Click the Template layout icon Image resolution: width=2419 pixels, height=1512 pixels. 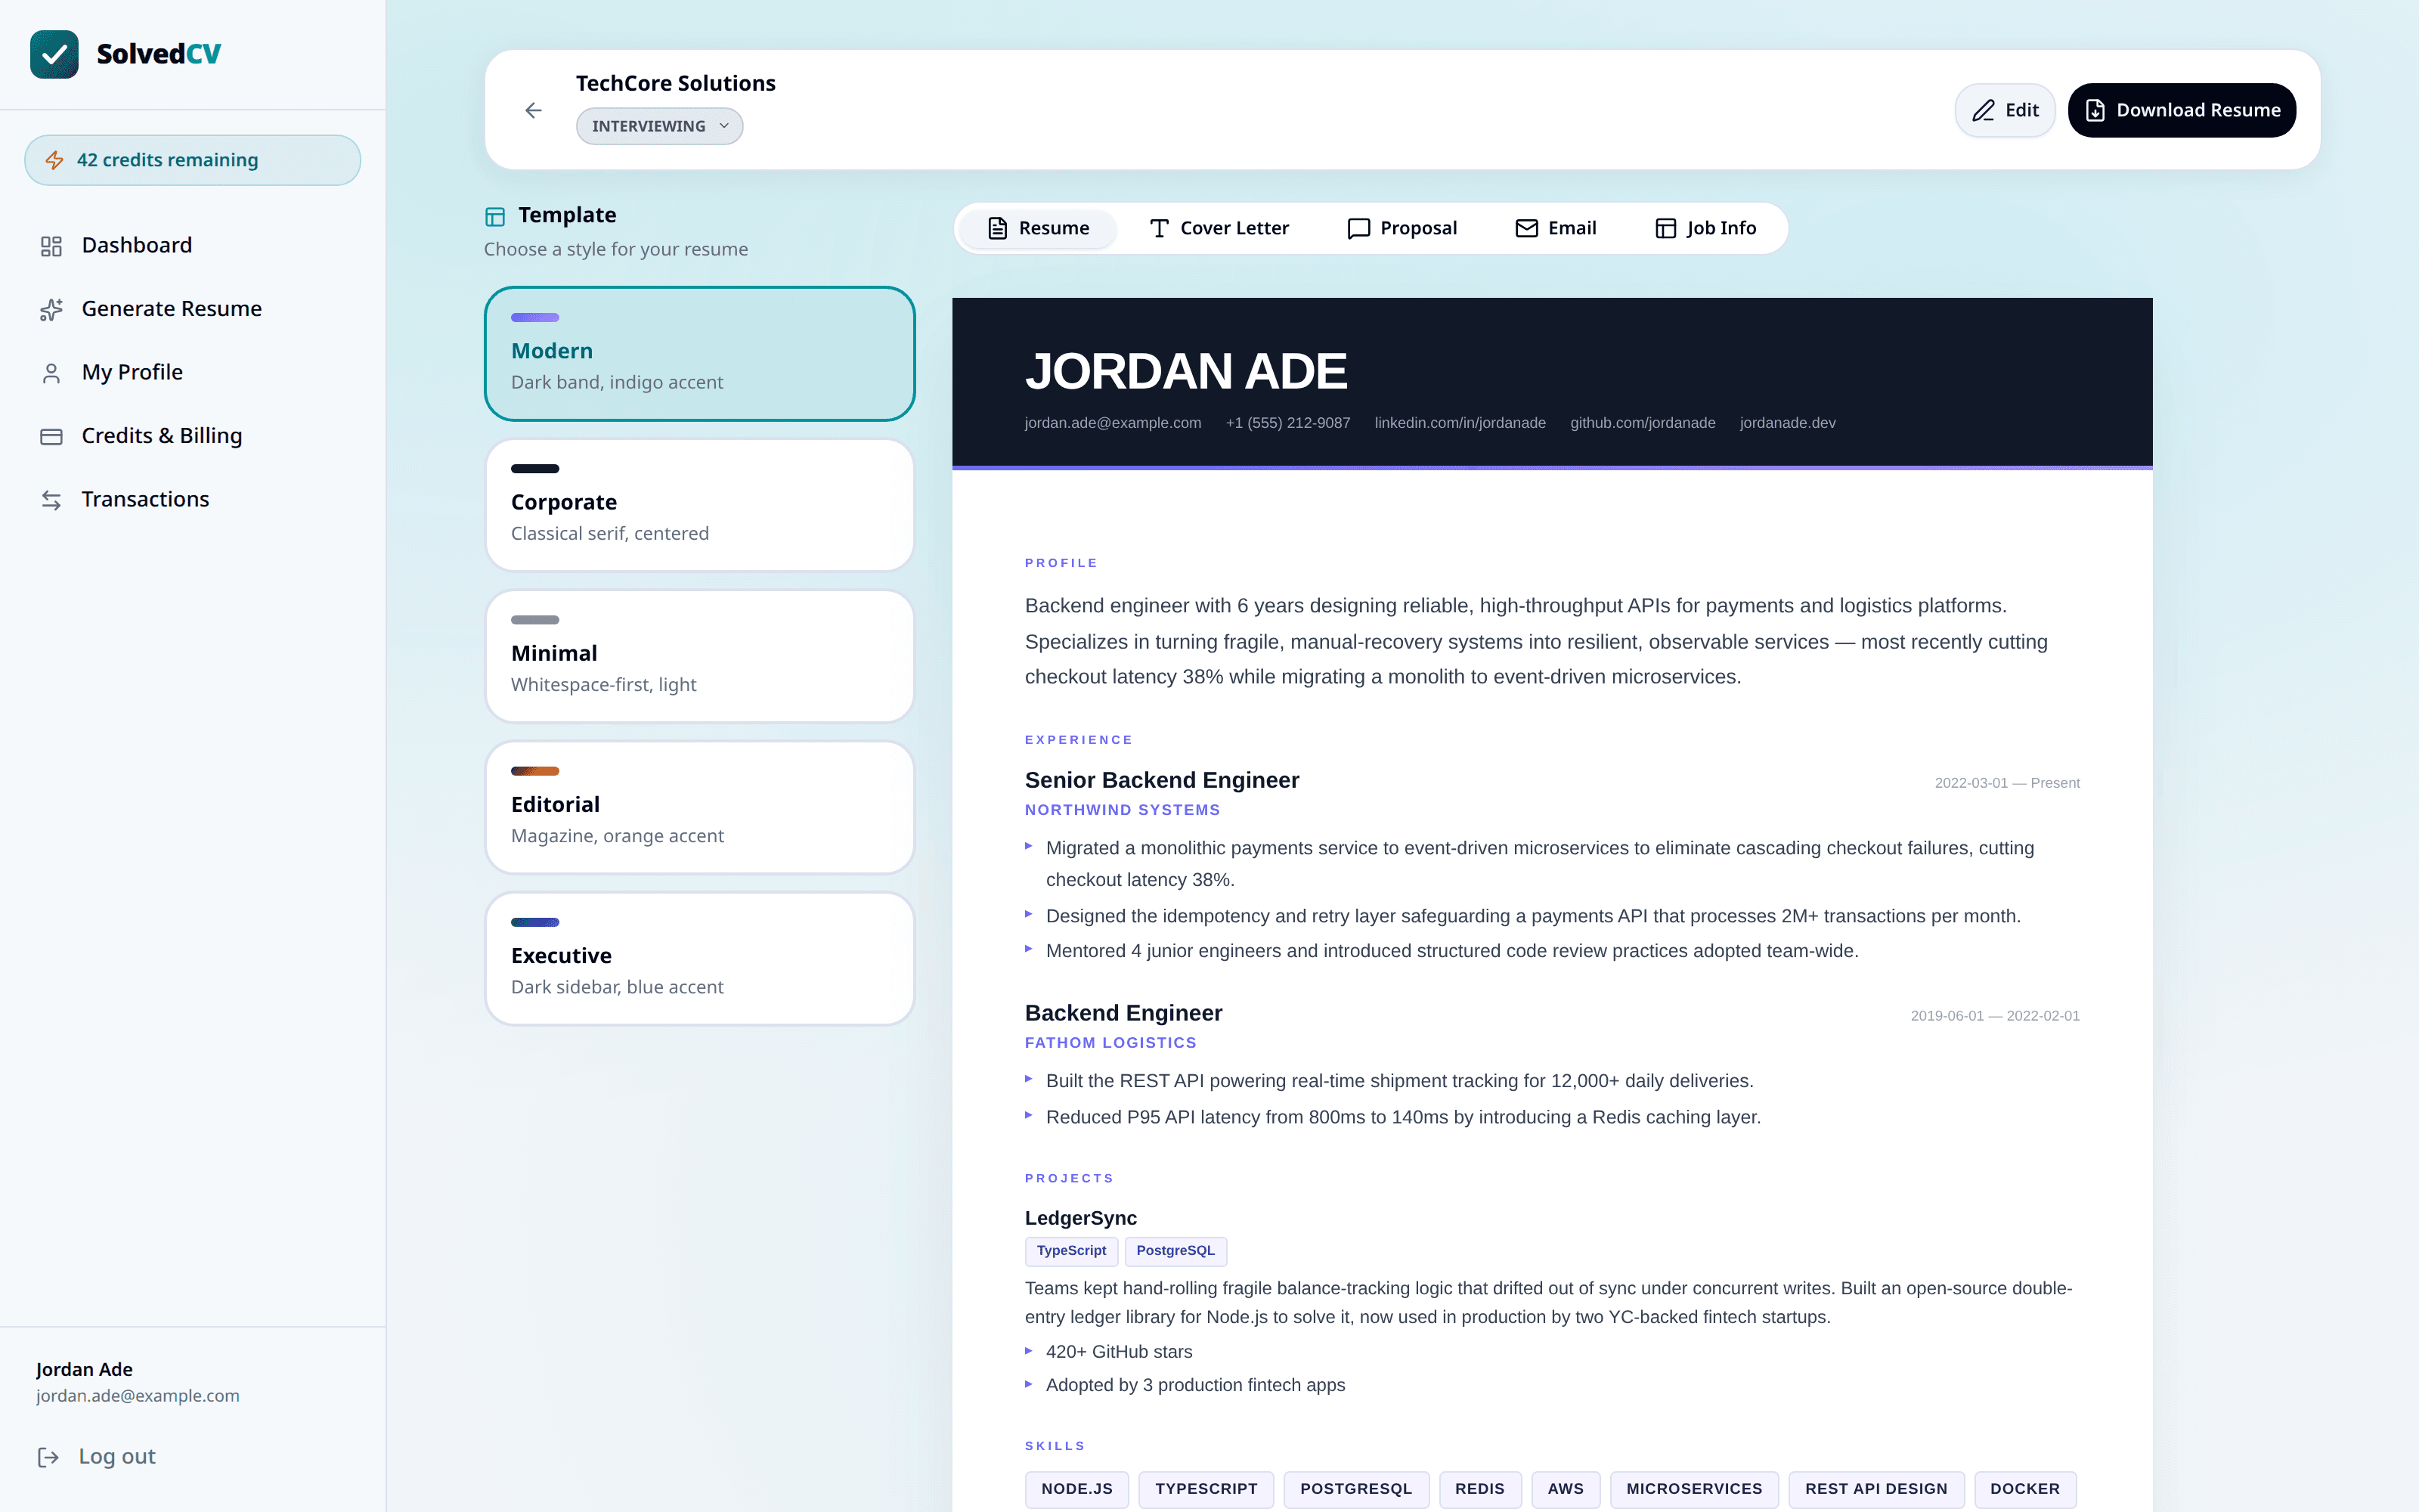coord(495,216)
